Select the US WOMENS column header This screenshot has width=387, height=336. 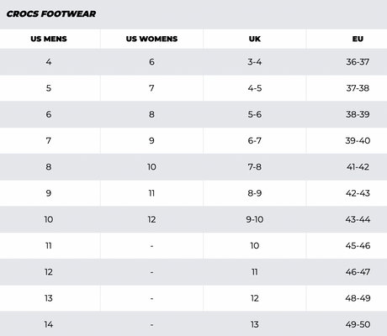[151, 39]
